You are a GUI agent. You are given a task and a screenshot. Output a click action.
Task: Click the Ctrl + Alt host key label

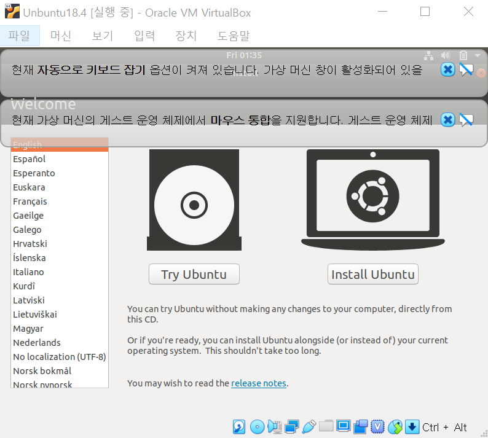[x=444, y=427]
